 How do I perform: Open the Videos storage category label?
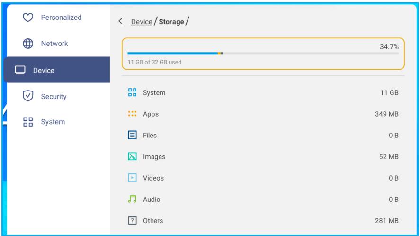(153, 178)
